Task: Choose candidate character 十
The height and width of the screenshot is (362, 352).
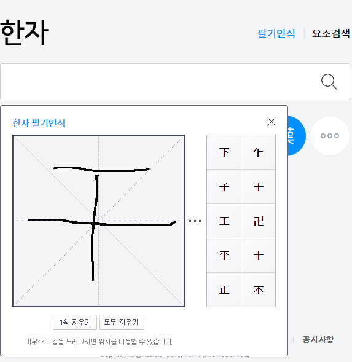Action: click(258, 255)
